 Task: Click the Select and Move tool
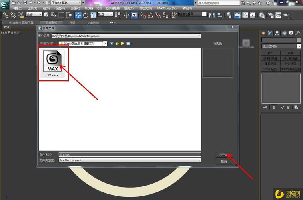click(x=78, y=15)
